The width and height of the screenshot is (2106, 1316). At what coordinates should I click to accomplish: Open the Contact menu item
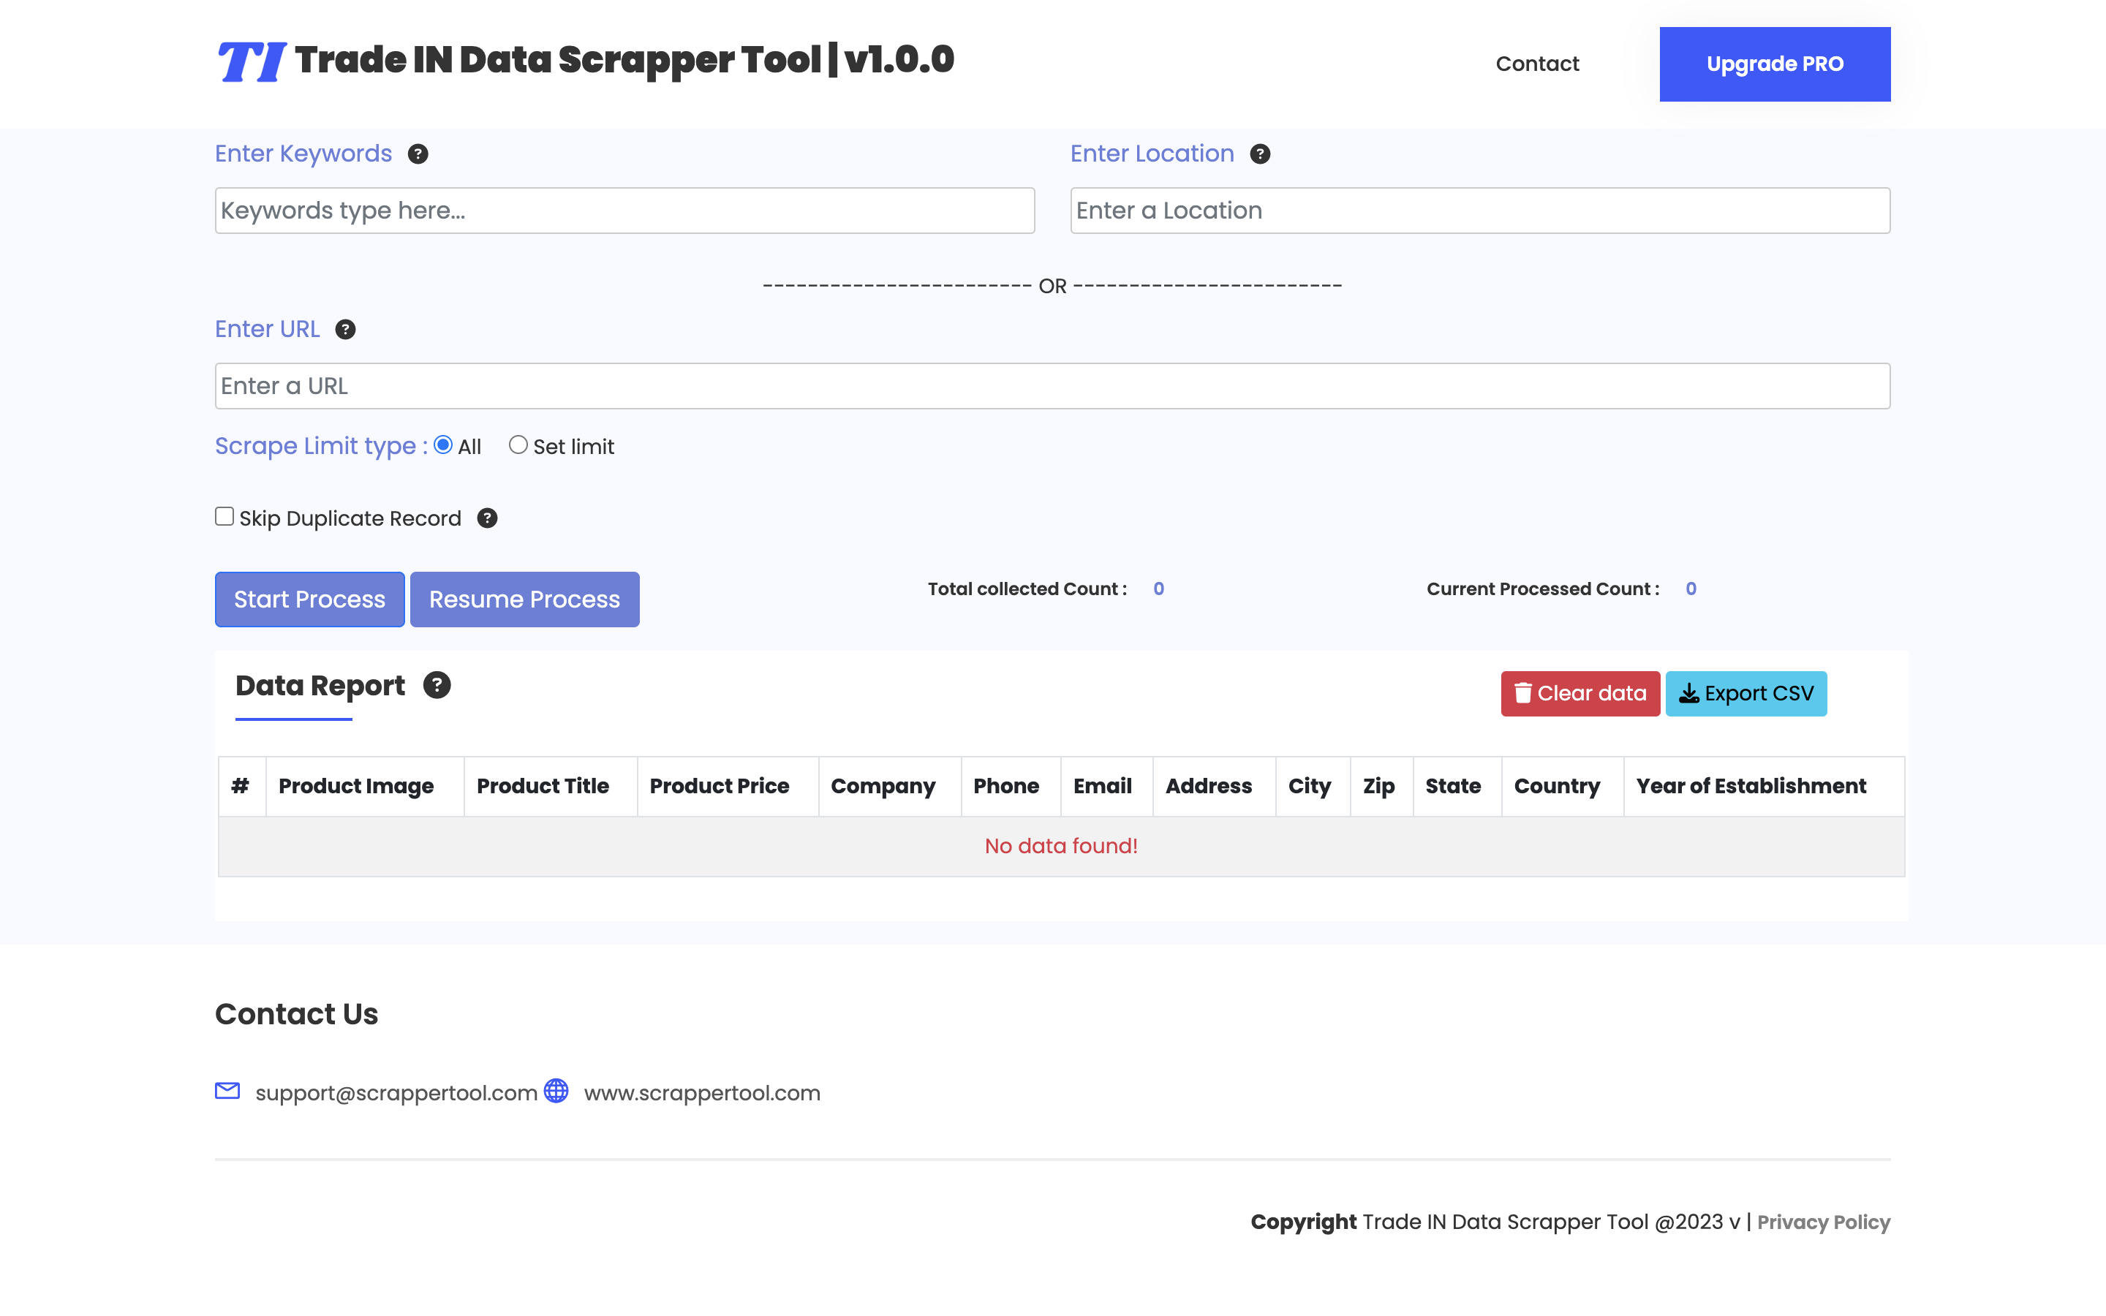[1537, 64]
